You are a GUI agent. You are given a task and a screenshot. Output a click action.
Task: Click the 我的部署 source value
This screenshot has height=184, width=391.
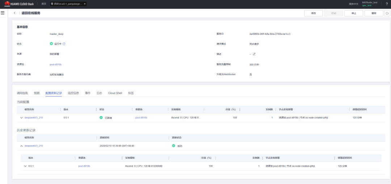pyautogui.click(x=54, y=54)
